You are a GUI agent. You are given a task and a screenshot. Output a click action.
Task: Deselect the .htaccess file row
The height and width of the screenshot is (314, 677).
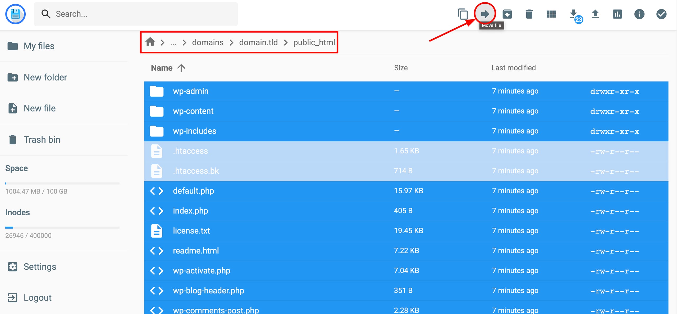(190, 151)
